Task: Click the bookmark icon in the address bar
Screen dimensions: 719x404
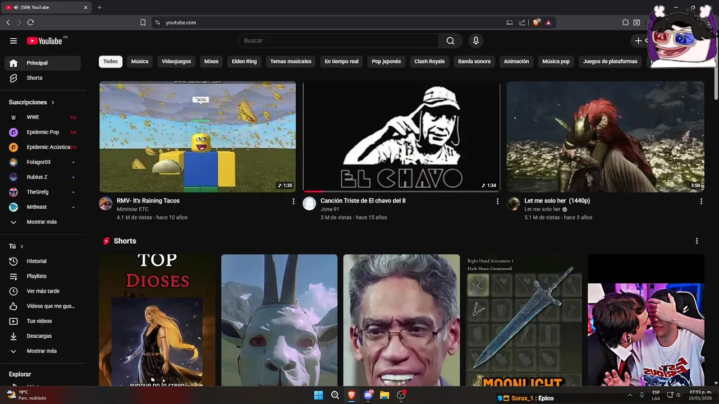Action: click(143, 22)
